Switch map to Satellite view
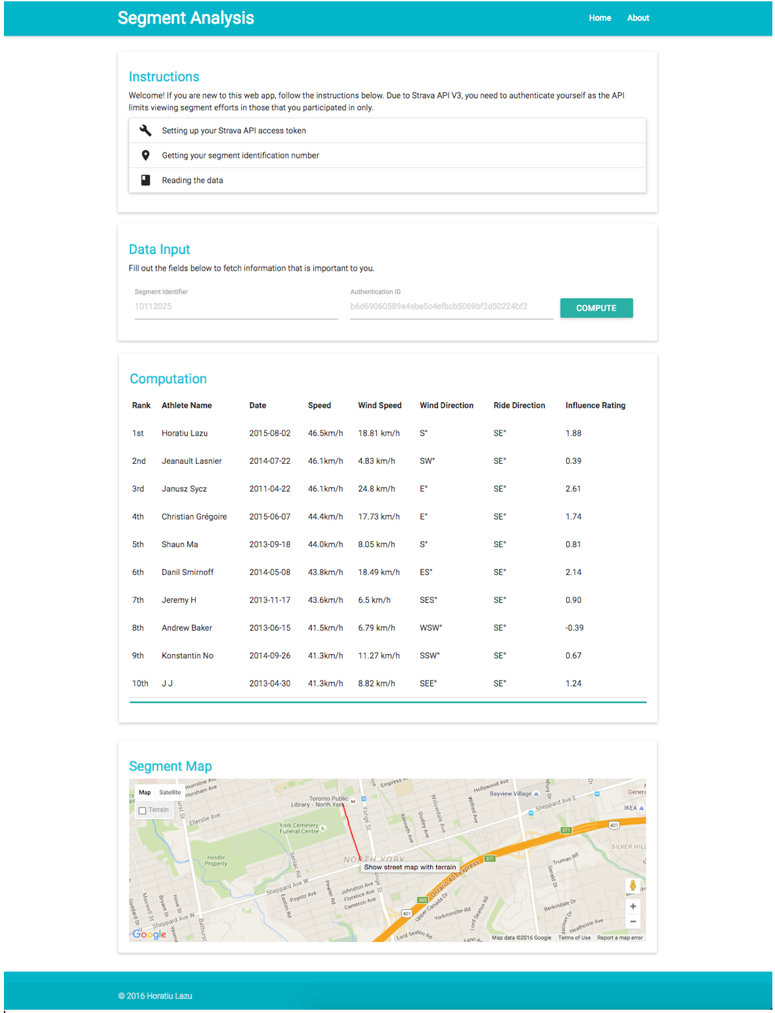This screenshot has width=775, height=1013. pyautogui.click(x=170, y=792)
